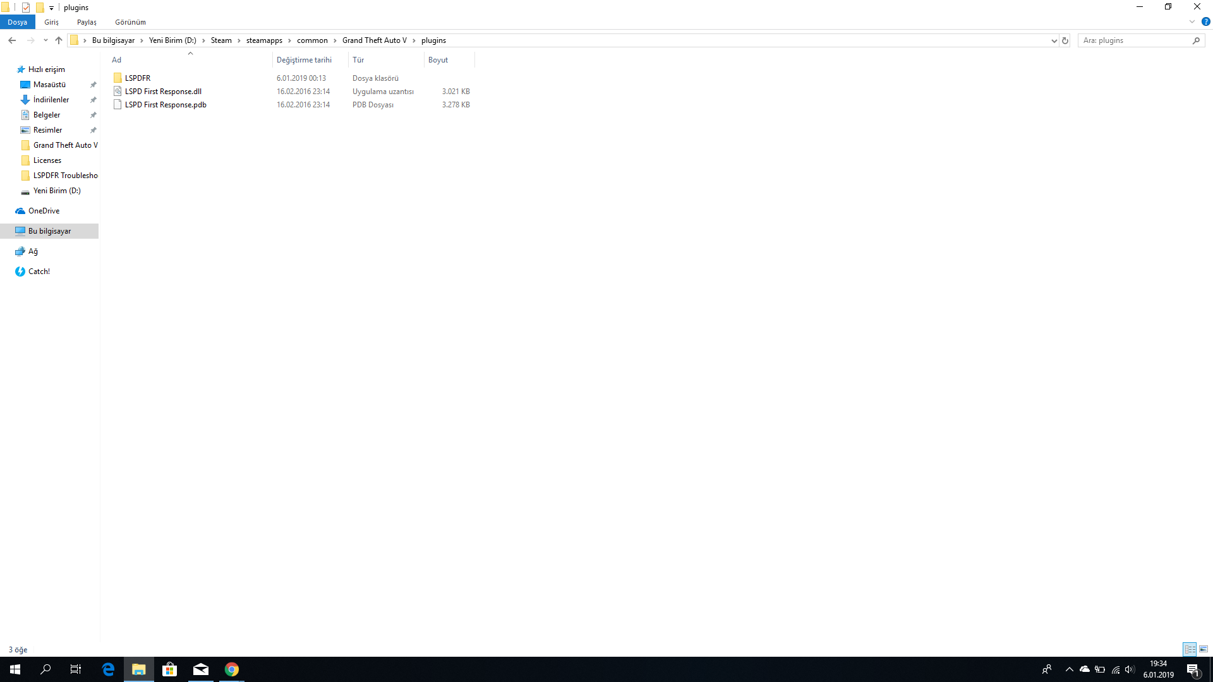Screen dimensions: 1213x682
Task: Go back using the back arrow
Action: [x=12, y=40]
